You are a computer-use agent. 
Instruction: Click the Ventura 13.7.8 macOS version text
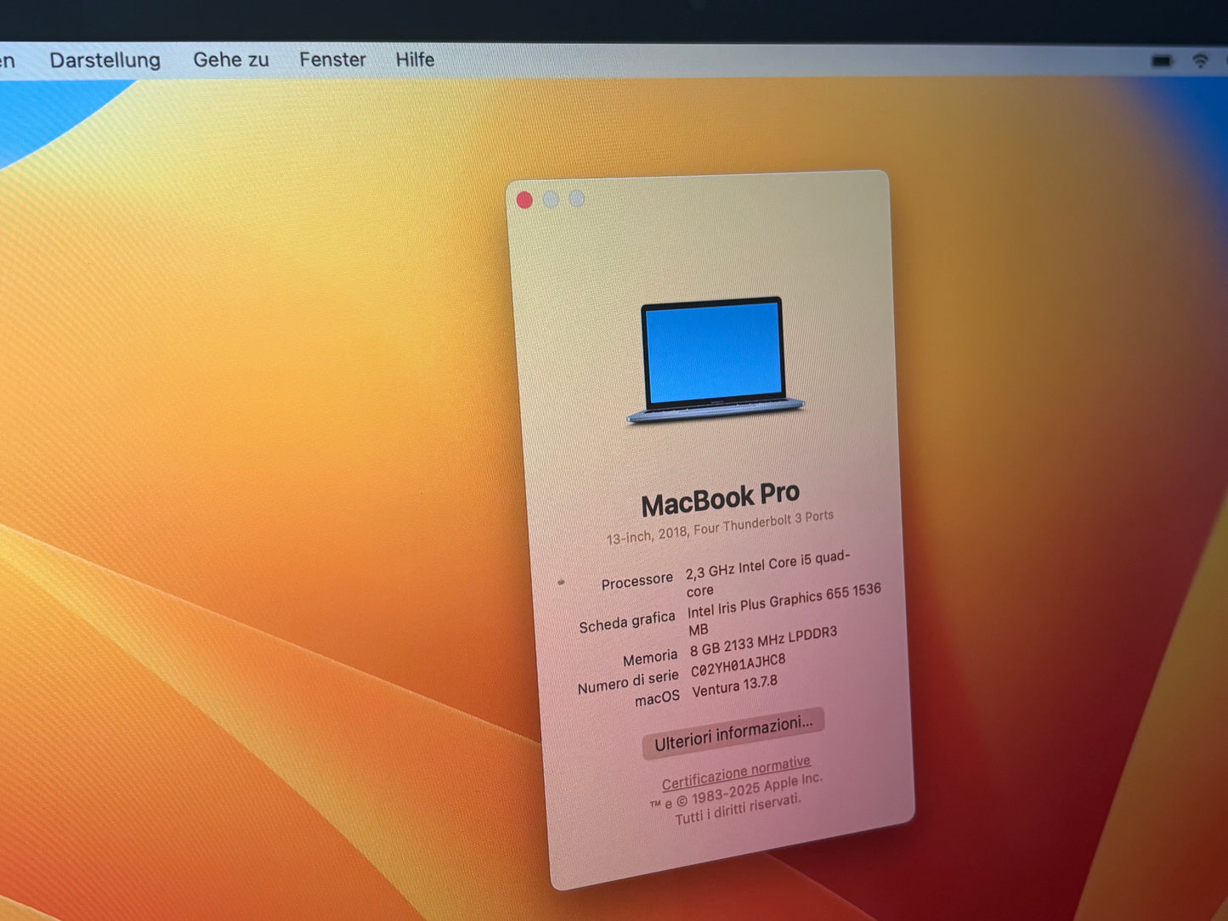[x=734, y=687]
